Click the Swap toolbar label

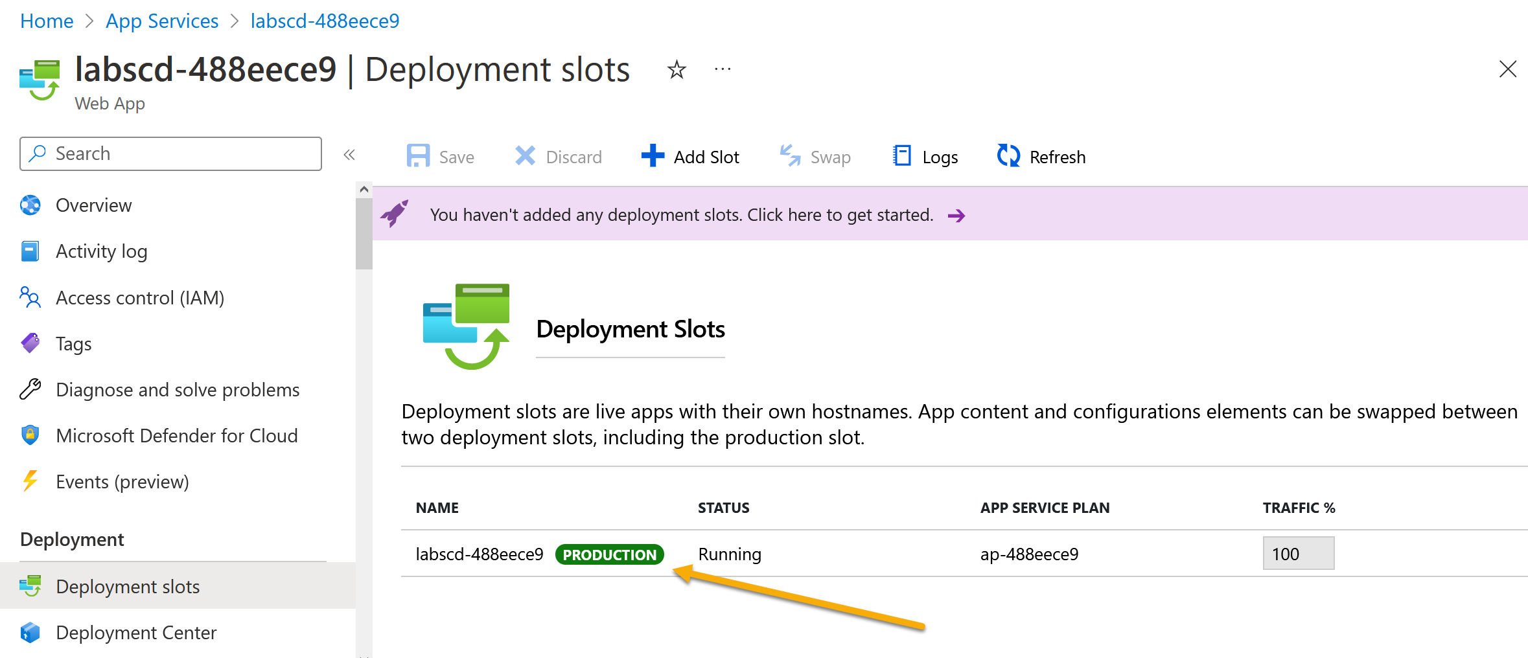830,157
